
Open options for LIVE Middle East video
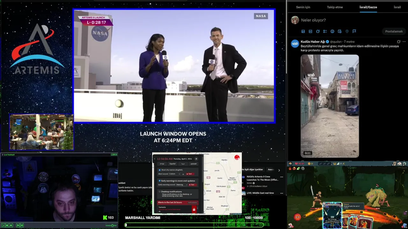pos(282,193)
